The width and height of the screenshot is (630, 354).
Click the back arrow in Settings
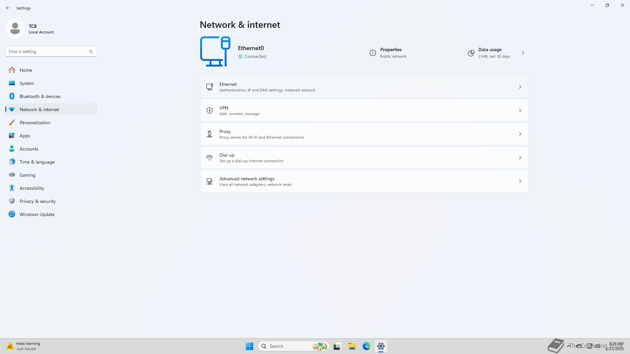coord(8,8)
